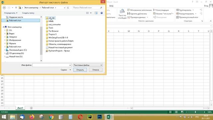213x120 pixels.
Task: Click Remove Duplicates in Excel ribbon
Action: 137,14
